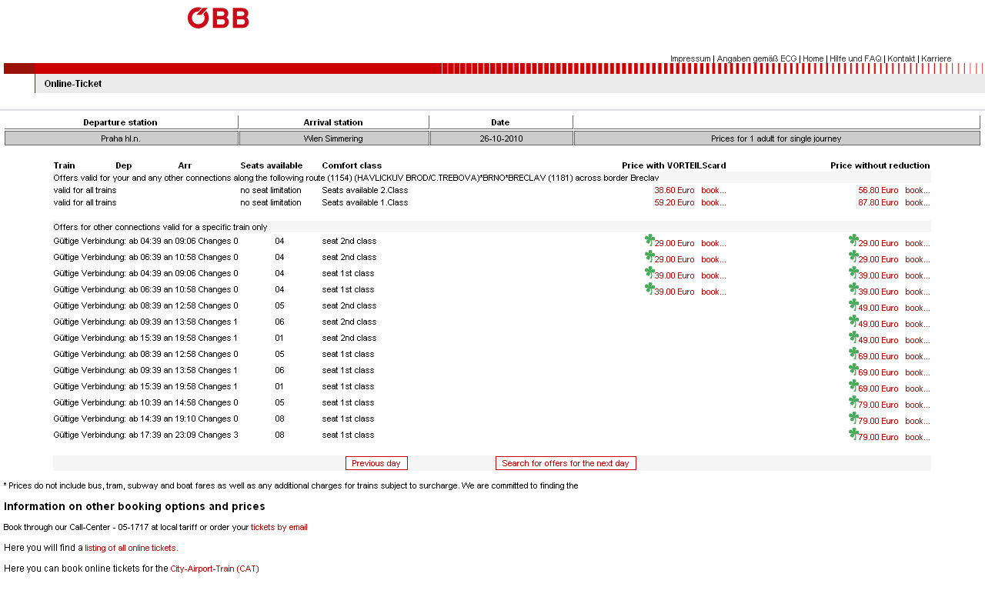This screenshot has width=985, height=597.
Task: Click VORTEILScard clover icon for 06:39 1st class
Action: point(649,288)
